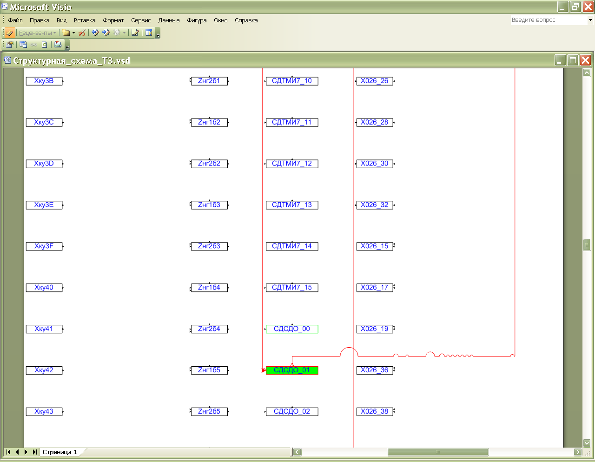Click the Data toolbar icon with the red flag
This screenshot has height=462, width=595.
[58, 45]
